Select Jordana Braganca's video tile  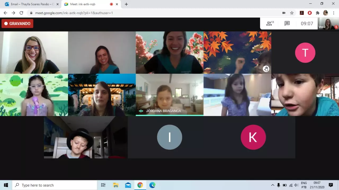click(169, 95)
